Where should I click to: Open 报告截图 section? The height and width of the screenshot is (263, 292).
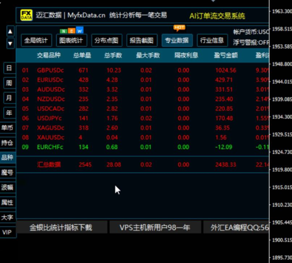(142, 40)
